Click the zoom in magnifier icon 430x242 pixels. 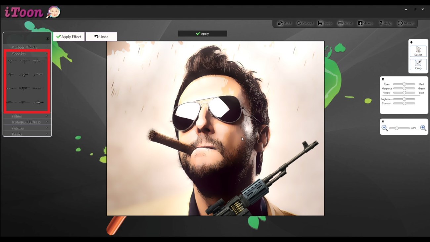coord(423,128)
